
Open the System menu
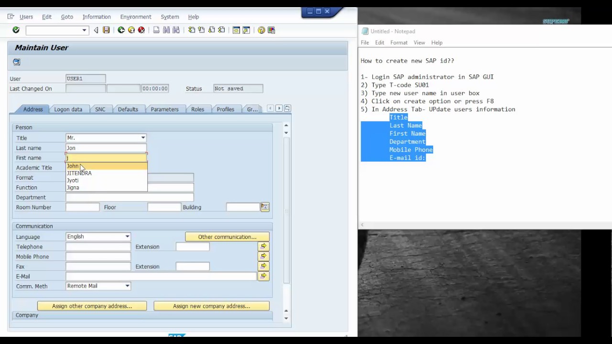pos(170,17)
